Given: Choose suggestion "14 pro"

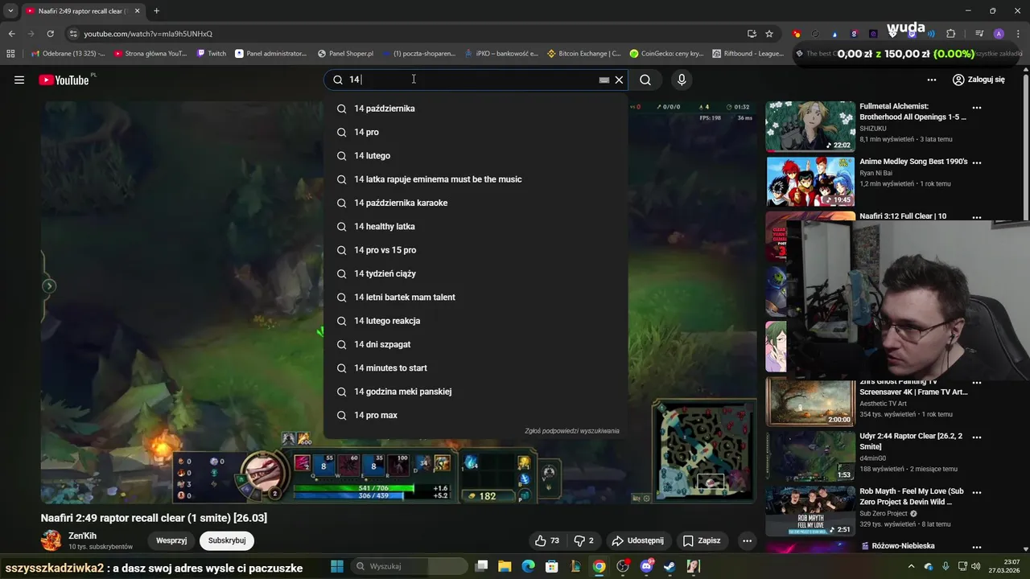Looking at the screenshot, I should point(476,132).
